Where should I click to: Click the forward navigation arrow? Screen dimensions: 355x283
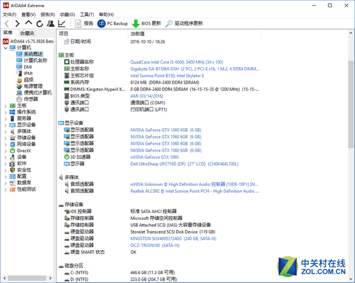(17, 23)
